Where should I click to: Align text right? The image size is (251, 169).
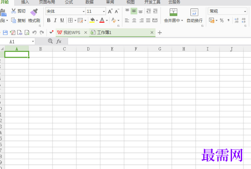pos(141,20)
